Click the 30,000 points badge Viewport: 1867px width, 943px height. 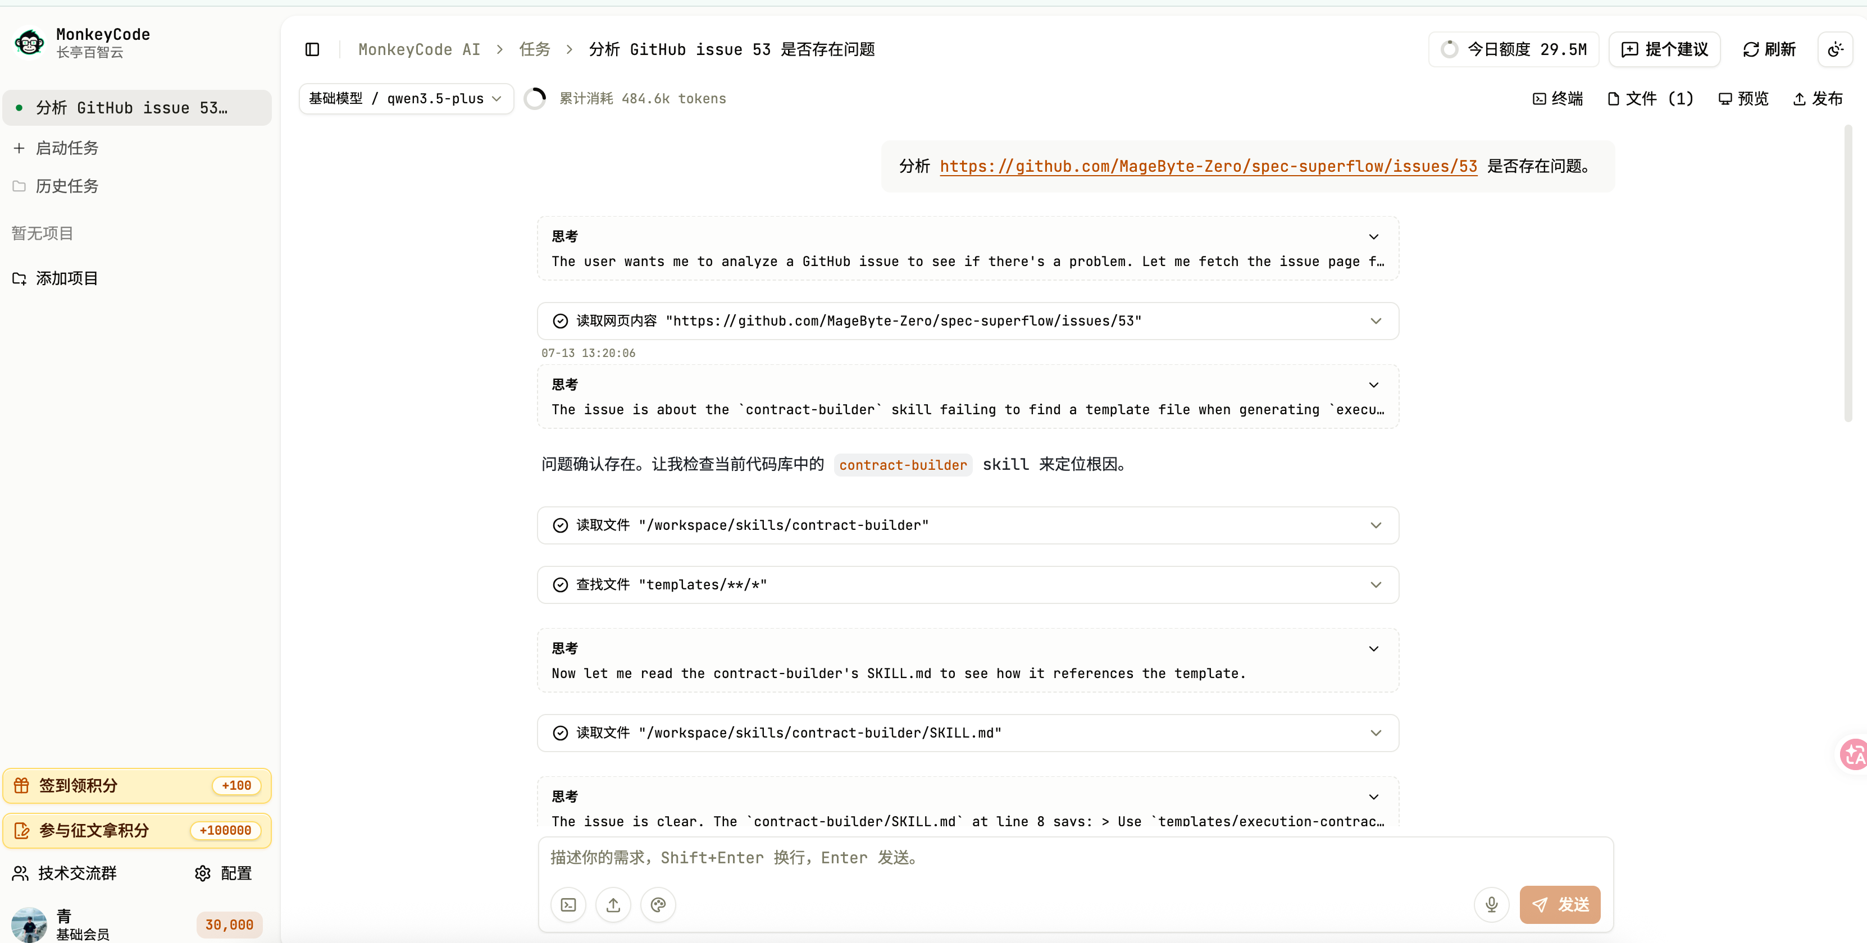229,925
